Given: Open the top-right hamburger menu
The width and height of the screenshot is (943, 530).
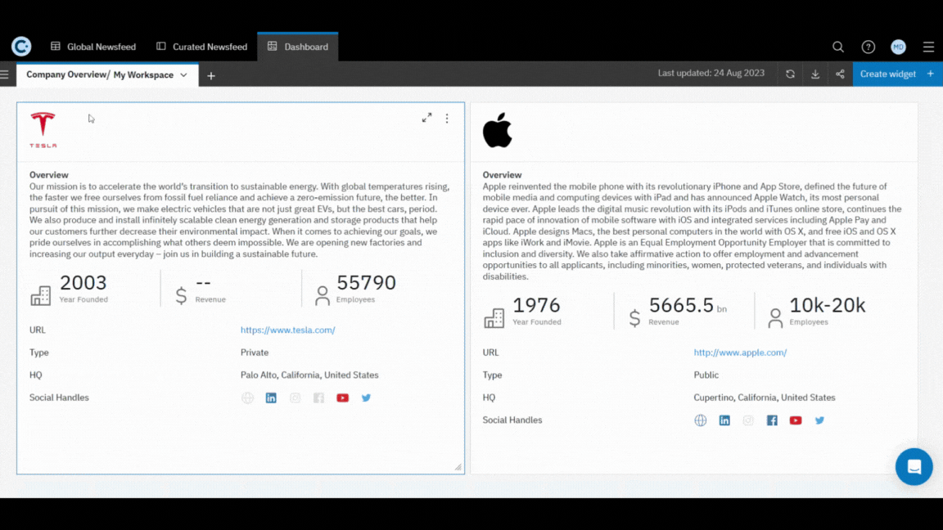Looking at the screenshot, I should (x=928, y=47).
